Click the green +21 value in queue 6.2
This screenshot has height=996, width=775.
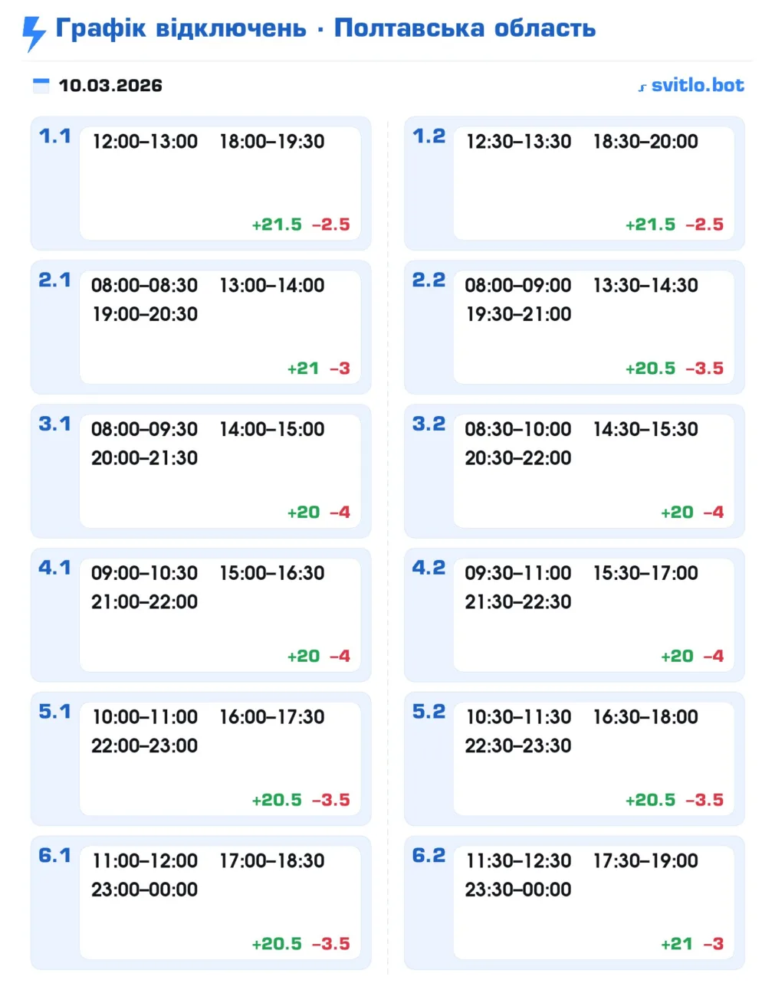coord(677,944)
